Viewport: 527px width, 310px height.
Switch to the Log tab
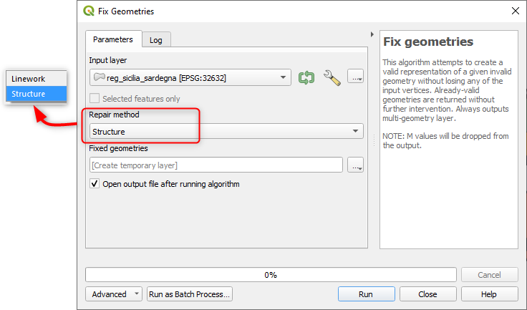pyautogui.click(x=155, y=40)
